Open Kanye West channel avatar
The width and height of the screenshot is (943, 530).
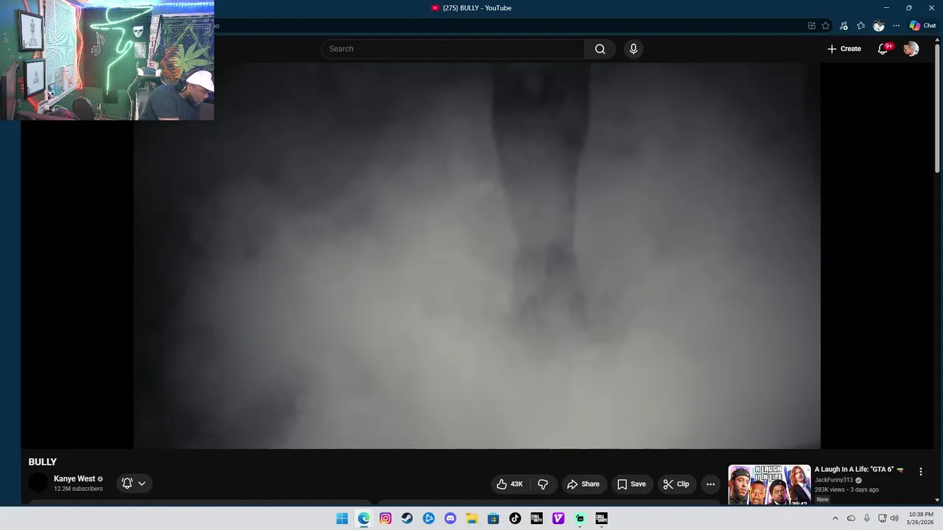pos(38,483)
